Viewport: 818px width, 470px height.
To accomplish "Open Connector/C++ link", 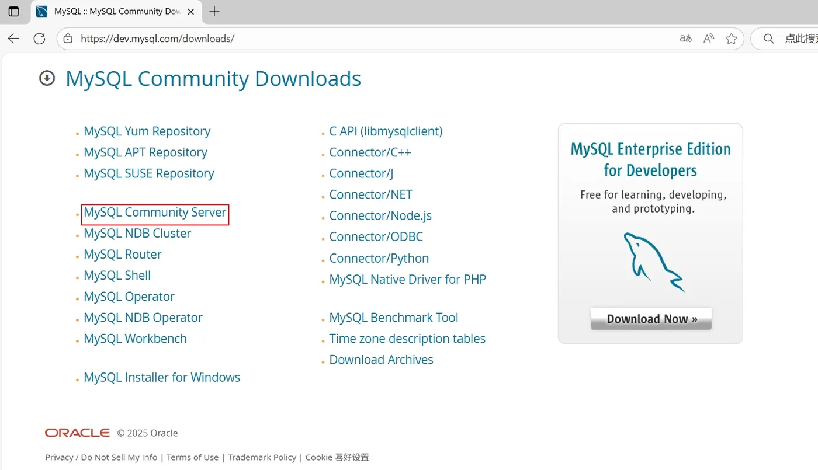I will pos(370,152).
